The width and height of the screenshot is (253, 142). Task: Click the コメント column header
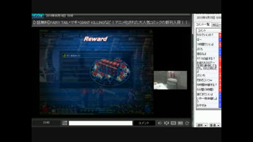point(207,31)
